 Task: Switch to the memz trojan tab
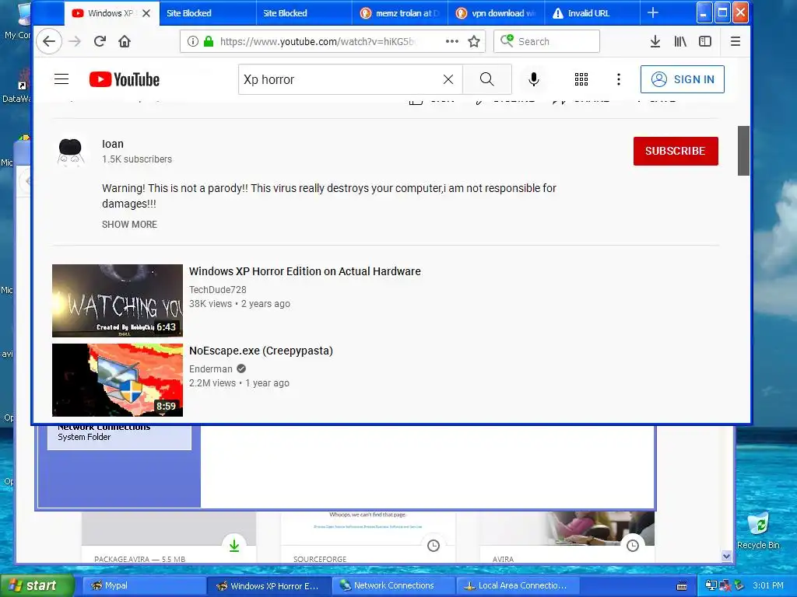point(399,13)
